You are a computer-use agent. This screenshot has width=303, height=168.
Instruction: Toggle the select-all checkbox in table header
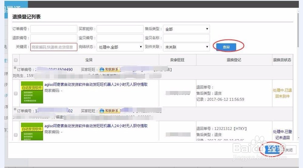click(x=16, y=60)
